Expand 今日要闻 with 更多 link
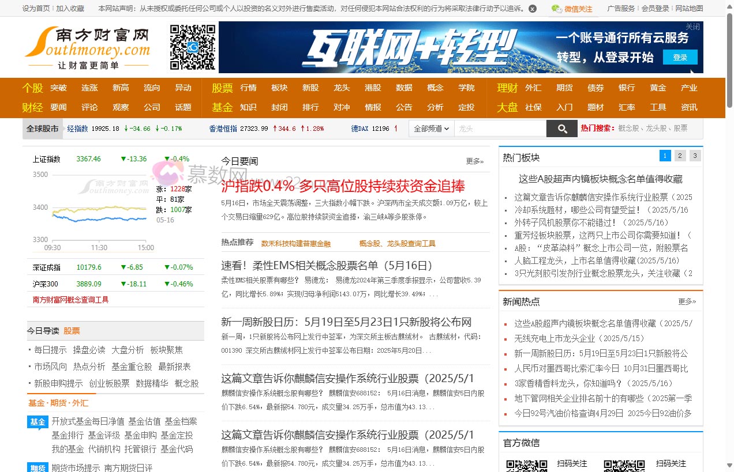Screen dimensions: 734x472 474,161
